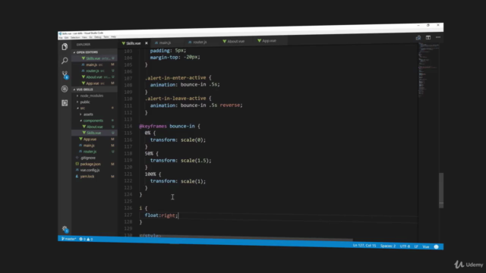Screen dimensions: 486x273
Task: Open the Source Control view
Action: pyautogui.click(x=65, y=74)
